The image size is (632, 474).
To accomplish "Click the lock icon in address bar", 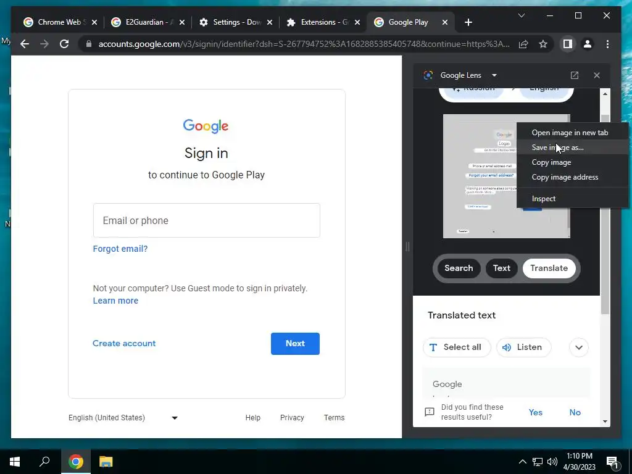I will click(x=89, y=44).
